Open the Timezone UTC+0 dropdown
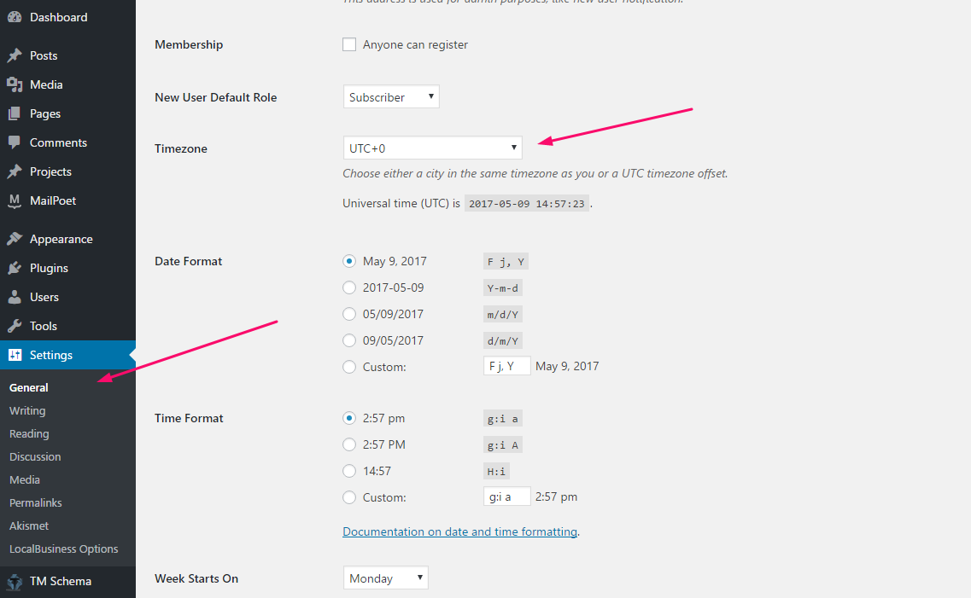Screen dimensions: 971x598 point(433,148)
